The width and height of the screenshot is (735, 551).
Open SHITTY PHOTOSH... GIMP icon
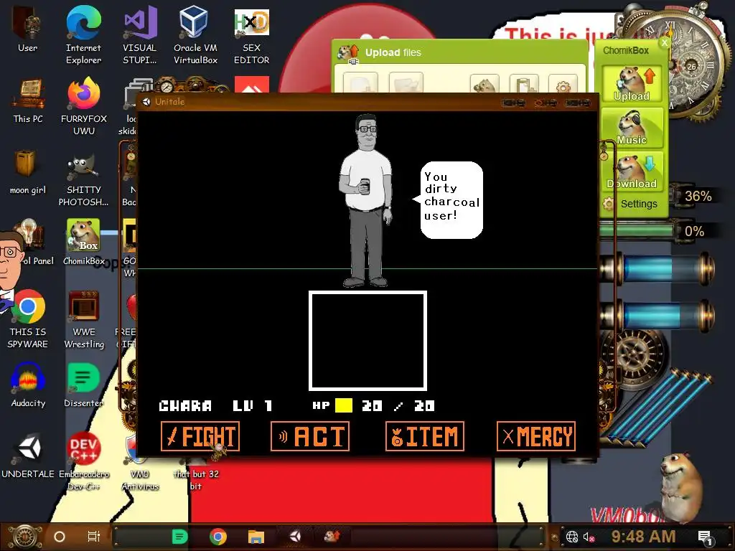coord(84,180)
